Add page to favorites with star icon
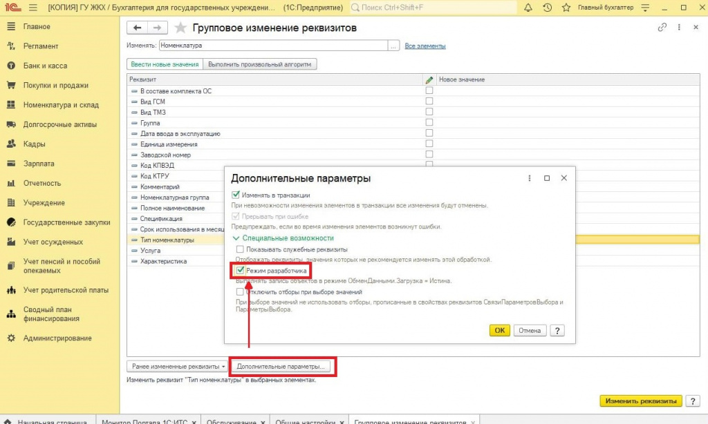The height and width of the screenshot is (424, 708). click(180, 28)
